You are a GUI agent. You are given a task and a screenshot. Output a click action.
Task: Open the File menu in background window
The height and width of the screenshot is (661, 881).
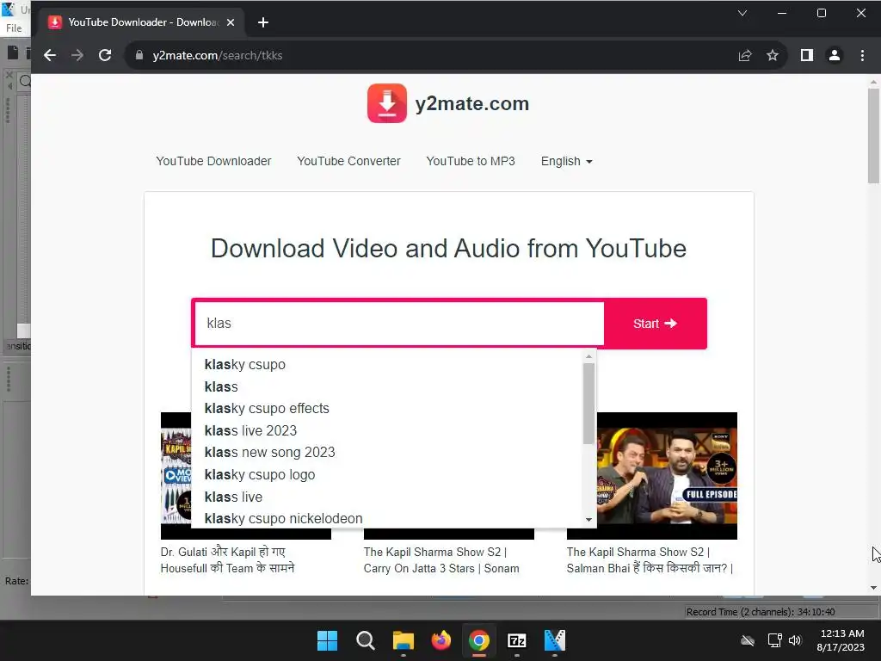[x=14, y=28]
